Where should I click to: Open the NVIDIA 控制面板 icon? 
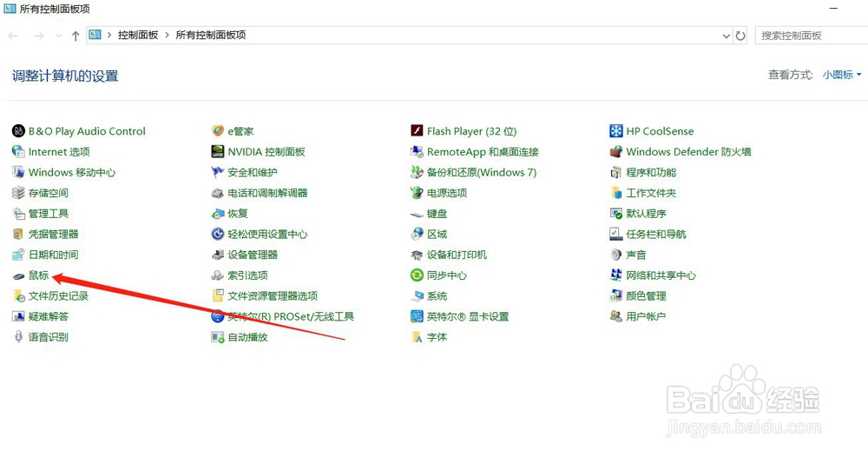[218, 152]
